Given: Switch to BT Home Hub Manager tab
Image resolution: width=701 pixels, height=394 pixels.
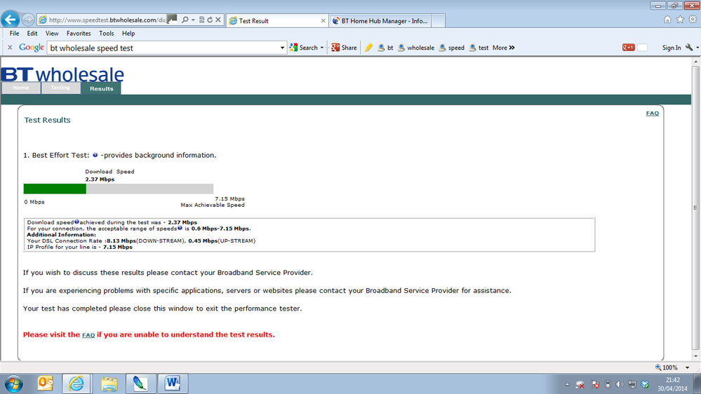Looking at the screenshot, I should click(380, 20).
